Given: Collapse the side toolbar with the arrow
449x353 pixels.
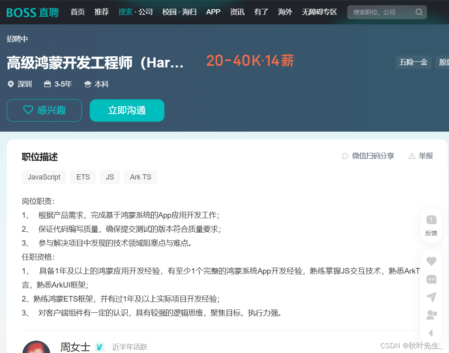Looking at the screenshot, I should coord(430,333).
